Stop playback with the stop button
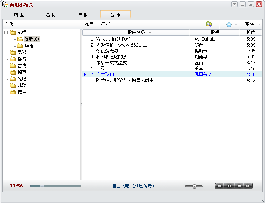 [239, 186]
